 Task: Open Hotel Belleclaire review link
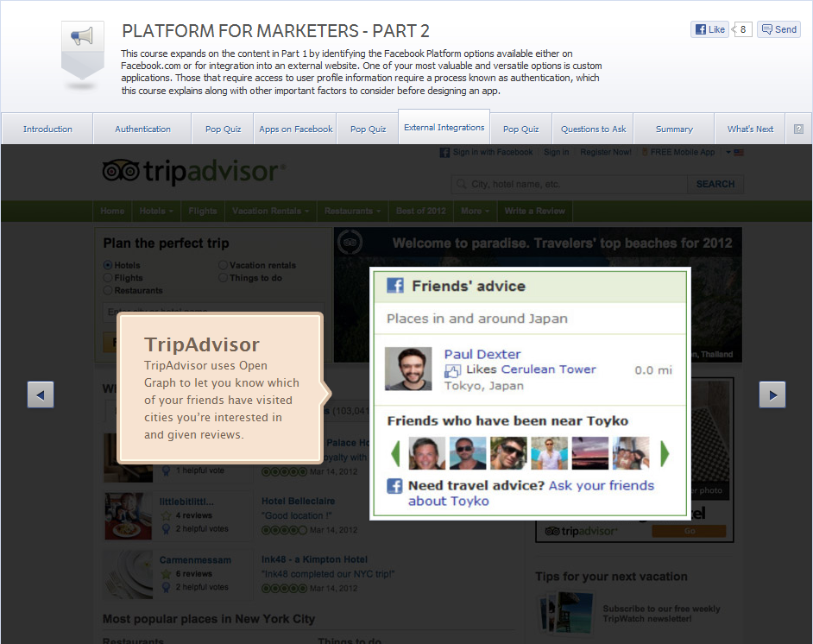(298, 502)
